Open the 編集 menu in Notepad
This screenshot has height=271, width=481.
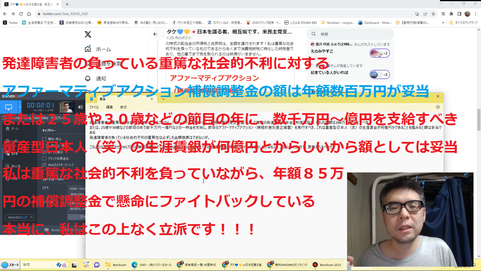point(110,107)
